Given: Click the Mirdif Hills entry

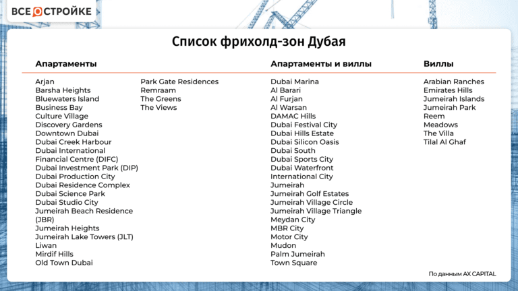Looking at the screenshot, I should pos(54,254).
